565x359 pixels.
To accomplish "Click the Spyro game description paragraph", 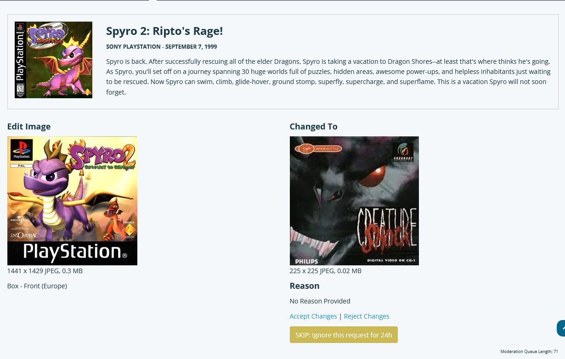I will (328, 77).
